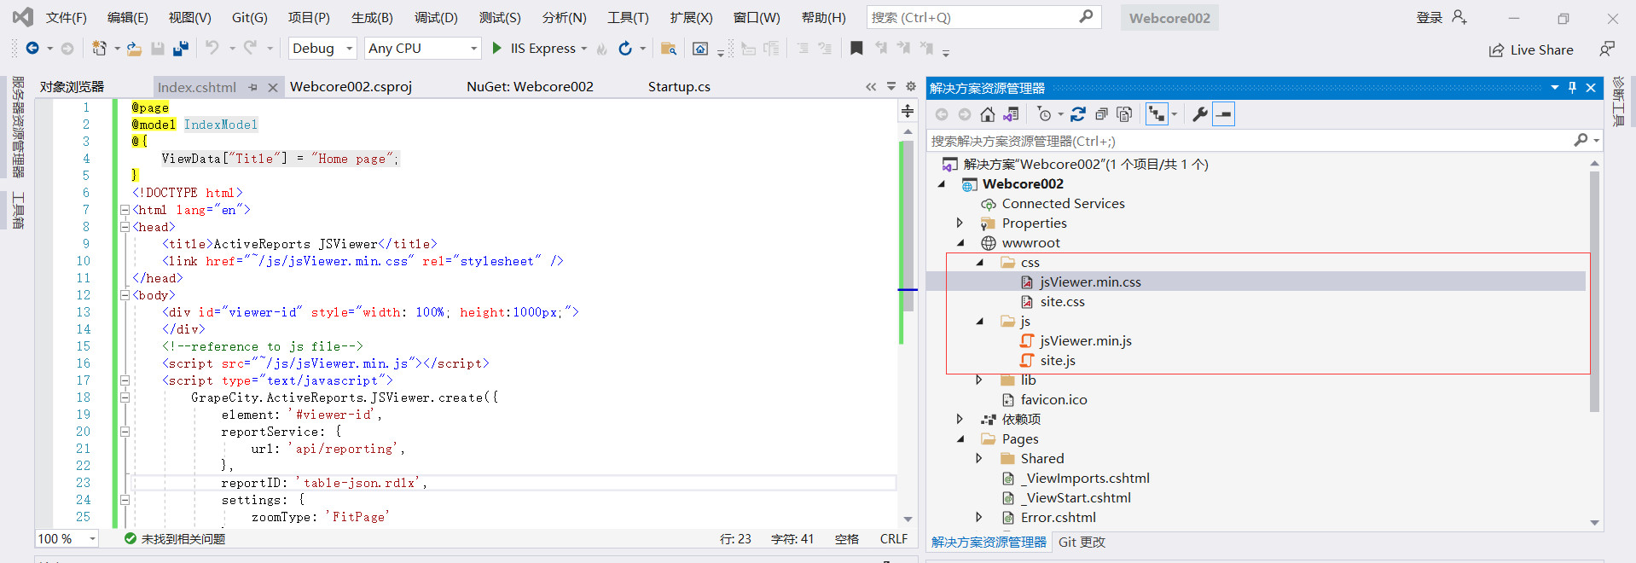Viewport: 1636px width, 563px height.
Task: Click Show All Files icon
Action: (x=1124, y=114)
